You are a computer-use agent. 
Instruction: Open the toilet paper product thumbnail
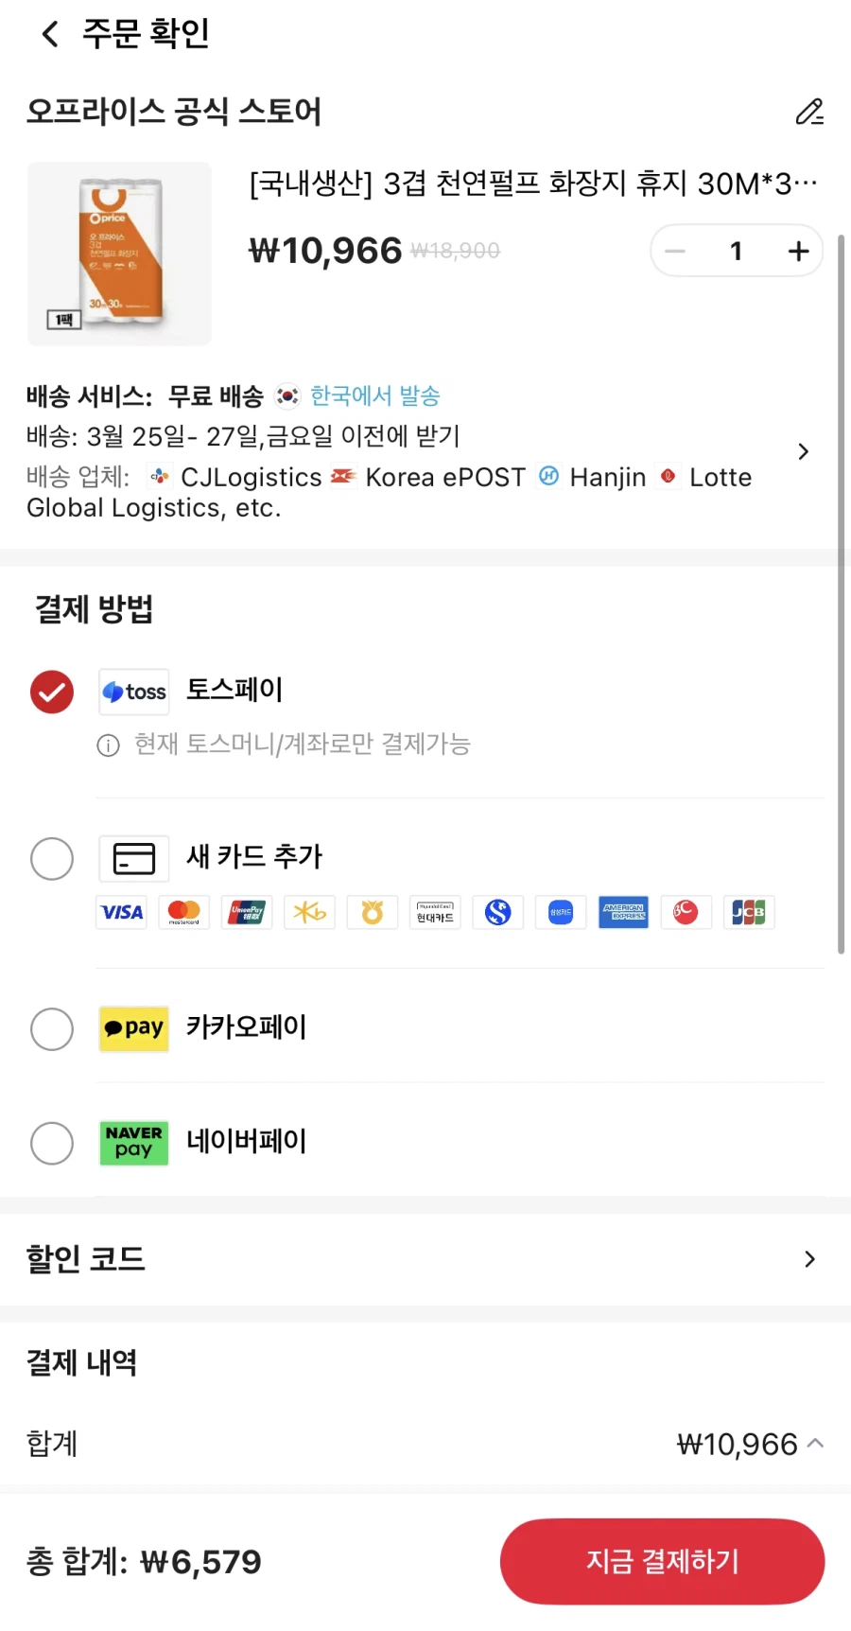click(x=119, y=254)
